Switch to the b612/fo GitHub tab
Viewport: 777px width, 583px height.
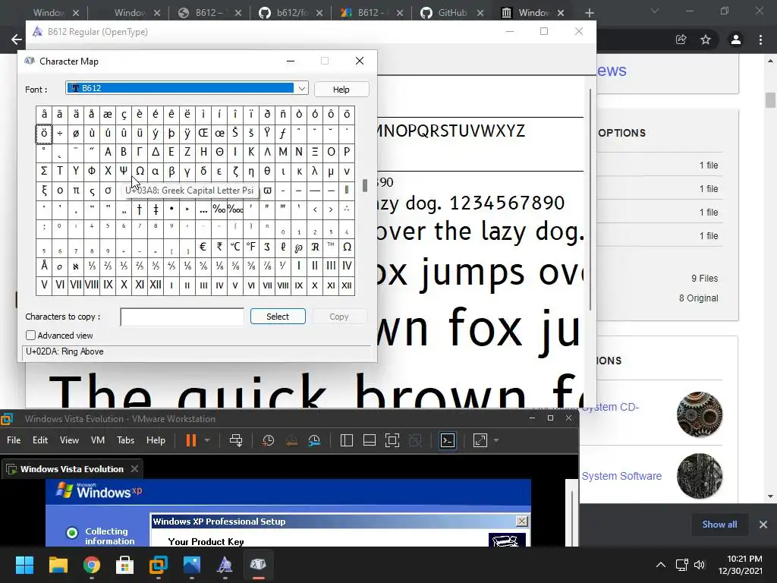click(291, 13)
